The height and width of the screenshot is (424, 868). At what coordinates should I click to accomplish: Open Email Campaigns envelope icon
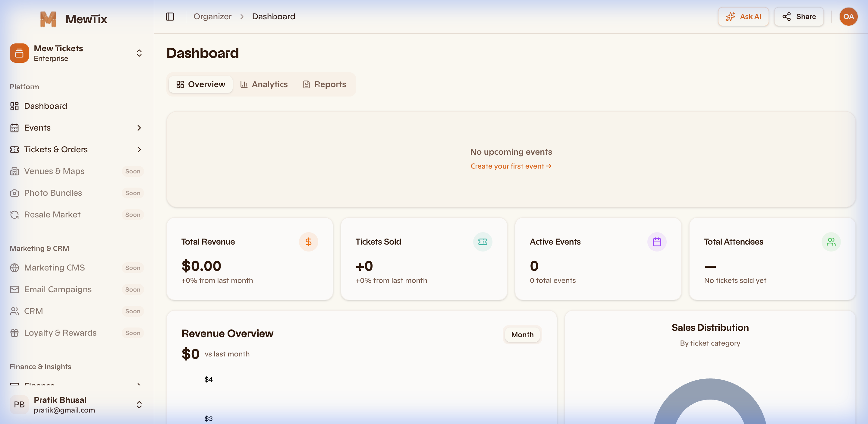pos(14,289)
